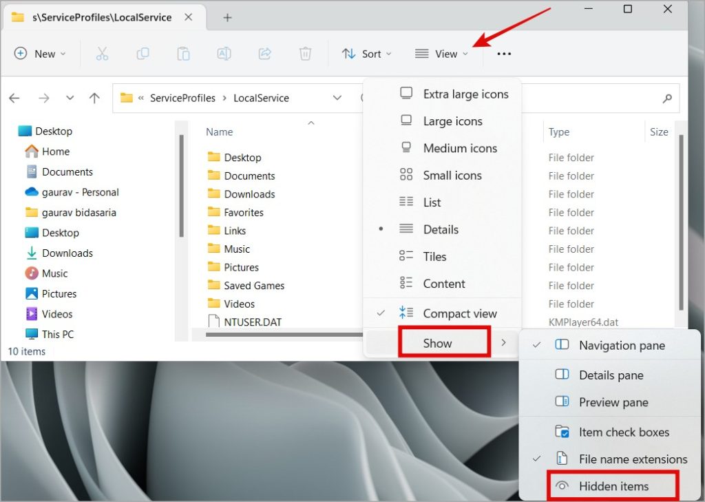Click the Share icon in toolbar

[265, 54]
